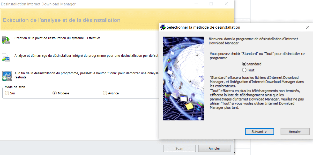Click the "Vous pouvez choisir" instruction text
The width and height of the screenshot is (313, 155).
pos(257,56)
